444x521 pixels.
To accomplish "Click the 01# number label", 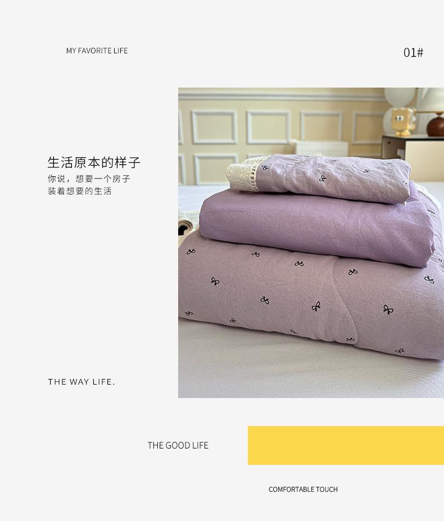I will click(x=413, y=53).
